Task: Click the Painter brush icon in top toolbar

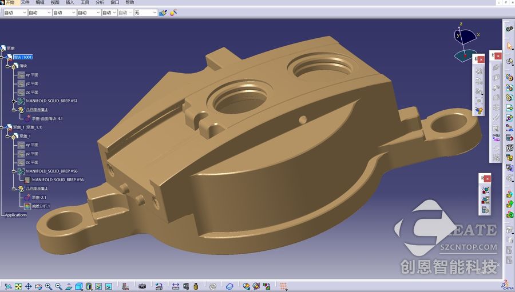Action: click(163, 13)
